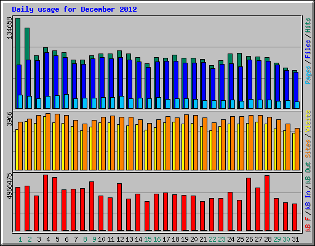Click day label 14 on the x-axis
The width and height of the screenshot is (315, 246).
(138, 239)
